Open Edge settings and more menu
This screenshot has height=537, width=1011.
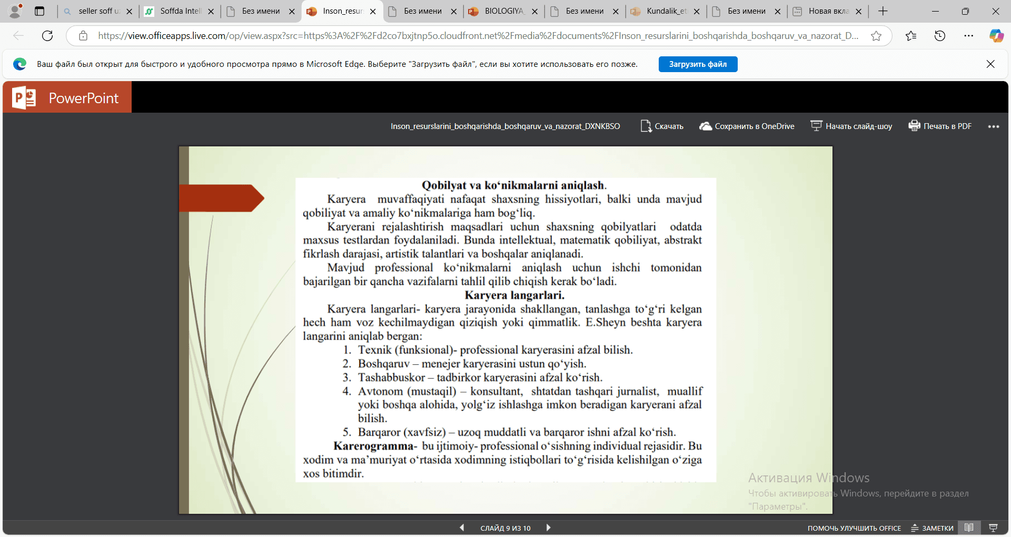(969, 36)
